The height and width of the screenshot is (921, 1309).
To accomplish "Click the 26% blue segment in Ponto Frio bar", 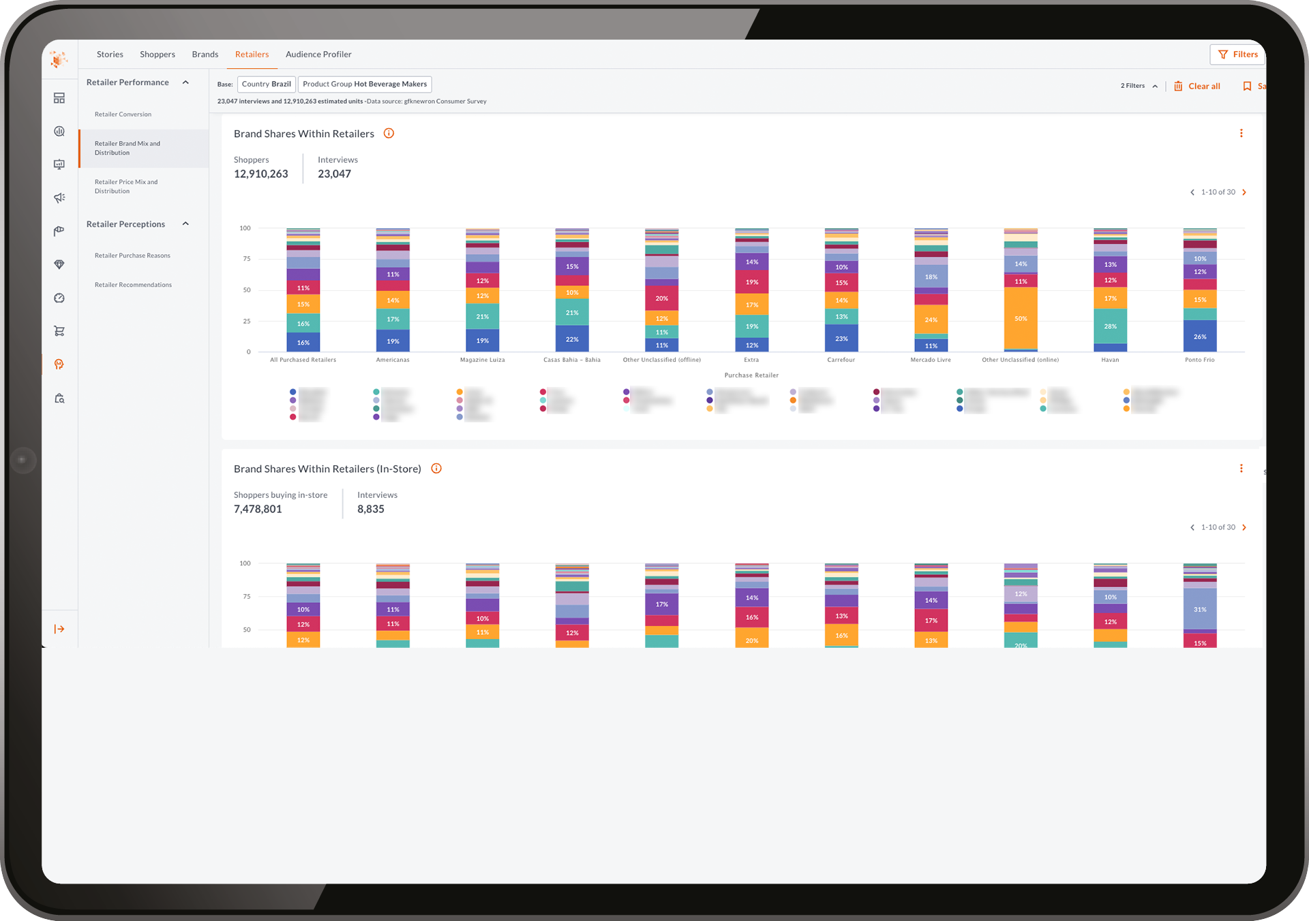I will click(x=1200, y=337).
